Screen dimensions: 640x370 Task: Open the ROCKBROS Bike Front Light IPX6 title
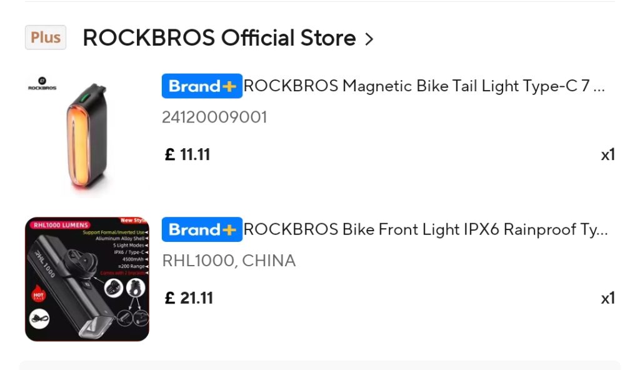pyautogui.click(x=425, y=229)
